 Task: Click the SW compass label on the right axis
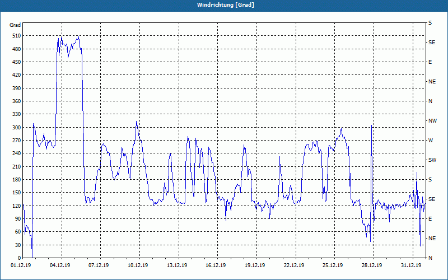pyautogui.click(x=432, y=160)
